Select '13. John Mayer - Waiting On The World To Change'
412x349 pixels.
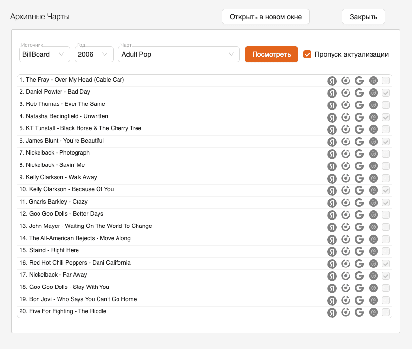pos(204,227)
